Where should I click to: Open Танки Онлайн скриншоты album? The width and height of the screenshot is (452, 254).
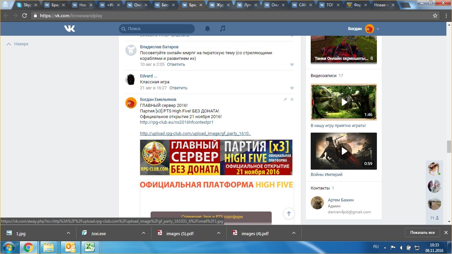(x=343, y=50)
